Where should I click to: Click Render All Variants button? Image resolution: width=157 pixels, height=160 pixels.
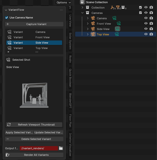[x=34, y=155]
